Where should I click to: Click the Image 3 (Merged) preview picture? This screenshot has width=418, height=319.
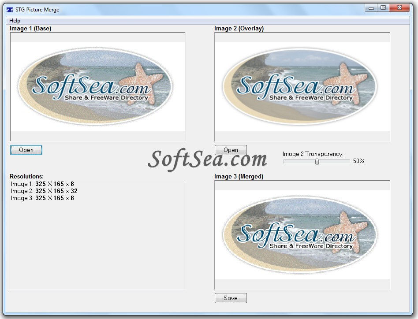pos(302,234)
